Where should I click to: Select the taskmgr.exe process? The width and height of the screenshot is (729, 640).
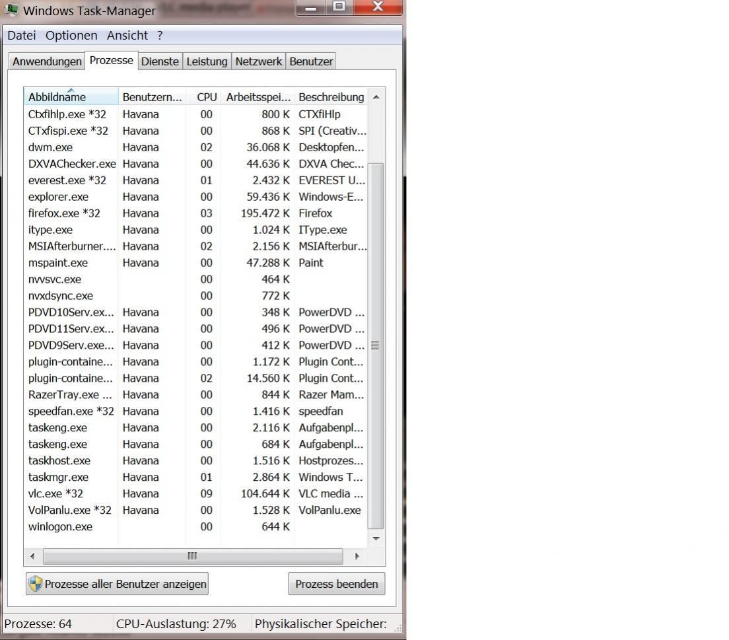coord(195,478)
